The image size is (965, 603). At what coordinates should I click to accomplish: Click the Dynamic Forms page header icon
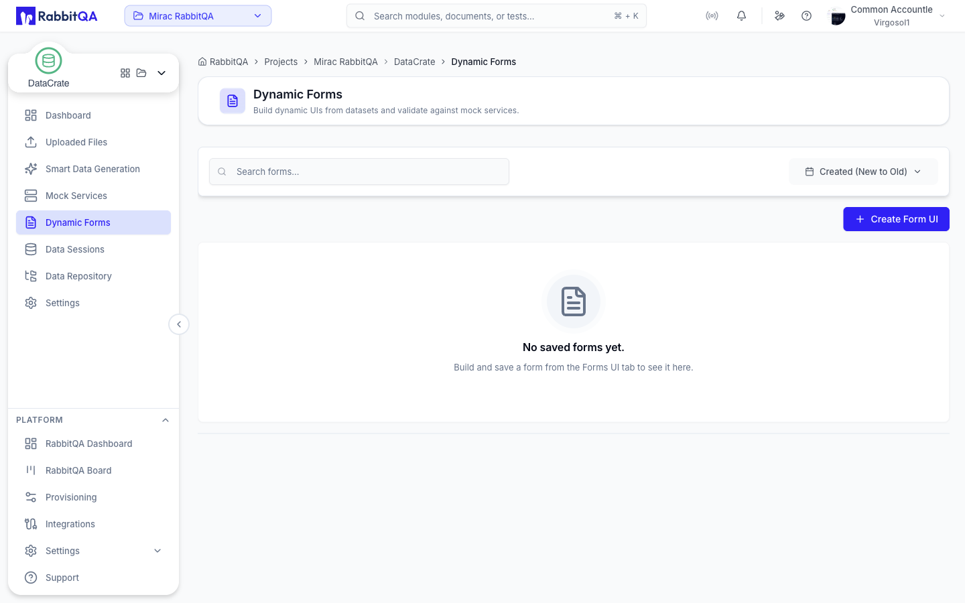(x=233, y=101)
